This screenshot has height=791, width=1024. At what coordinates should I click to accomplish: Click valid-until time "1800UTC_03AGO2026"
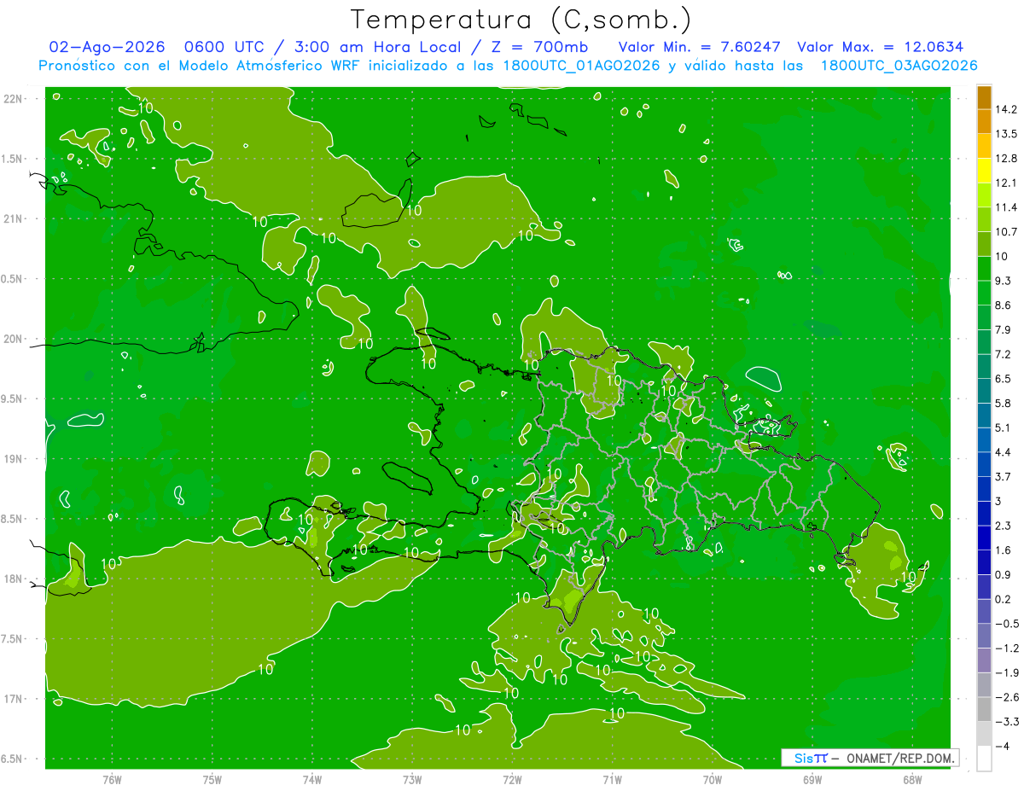point(899,65)
